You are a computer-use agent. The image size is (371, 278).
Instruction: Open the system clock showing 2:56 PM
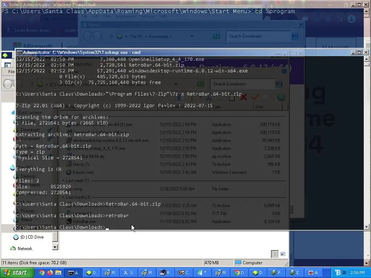point(357,273)
